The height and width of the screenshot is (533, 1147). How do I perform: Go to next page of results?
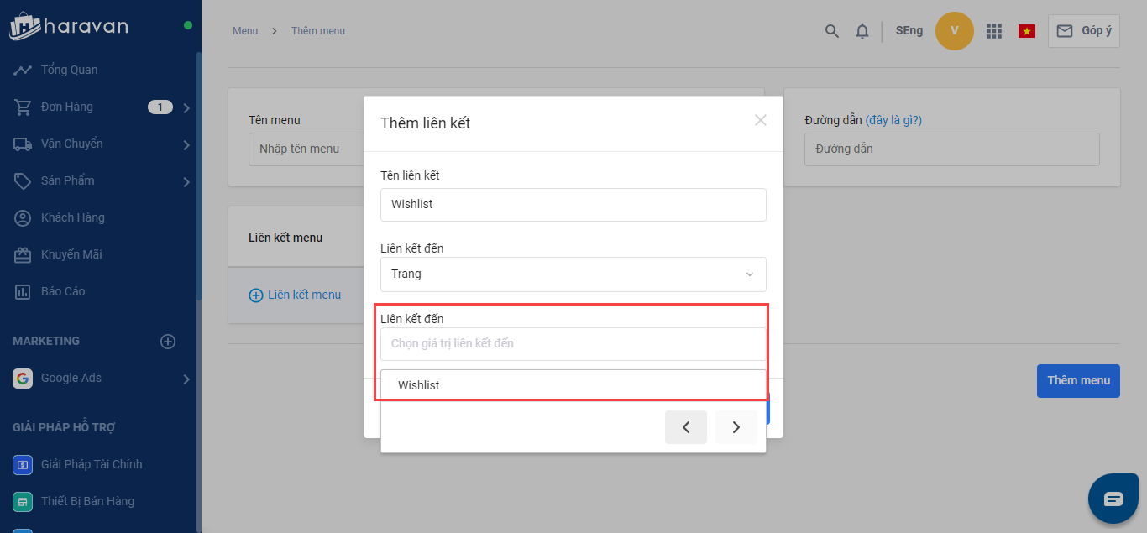point(736,427)
